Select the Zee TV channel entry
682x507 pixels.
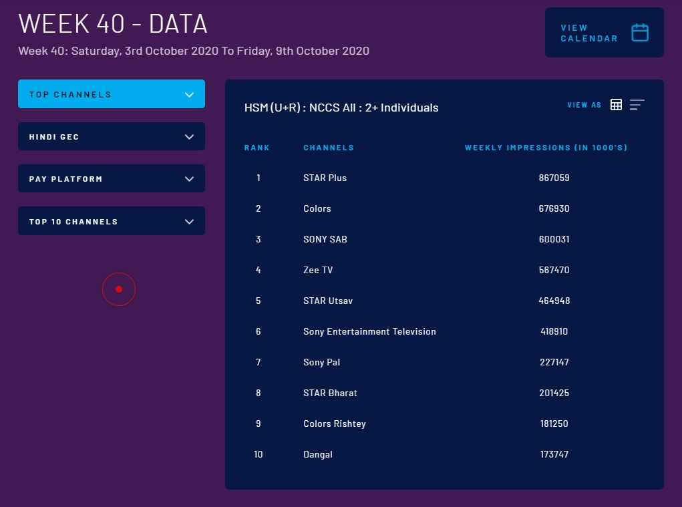coord(318,270)
